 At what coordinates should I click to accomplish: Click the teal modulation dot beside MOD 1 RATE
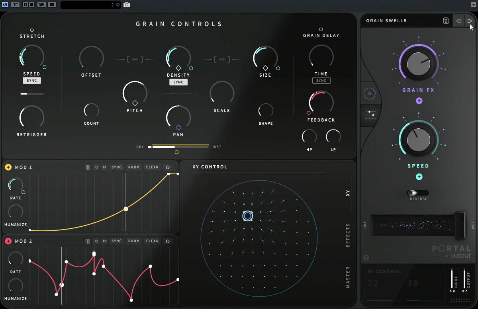[x=24, y=192]
